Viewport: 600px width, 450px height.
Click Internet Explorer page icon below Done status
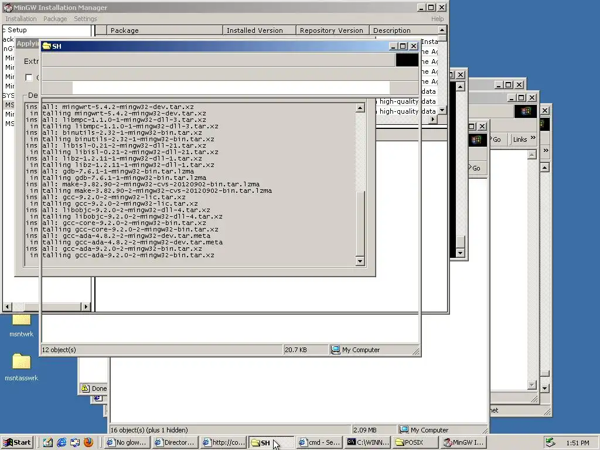point(98,398)
